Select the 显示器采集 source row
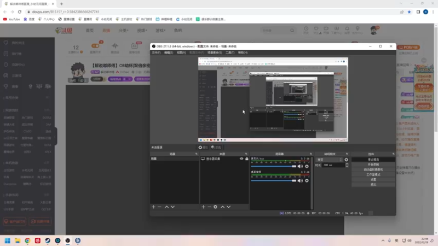The width and height of the screenshot is (438, 246). pos(224,159)
